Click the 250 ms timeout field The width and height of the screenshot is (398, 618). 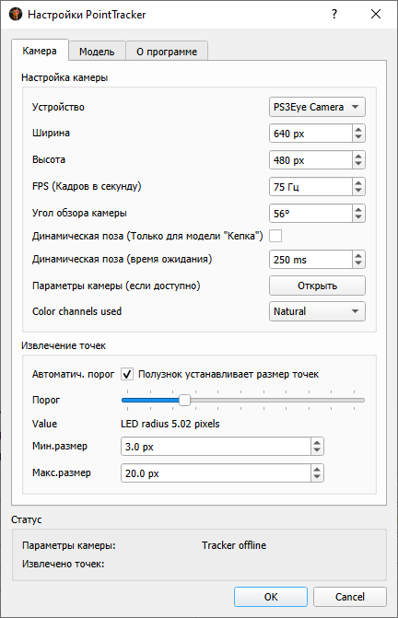(310, 260)
